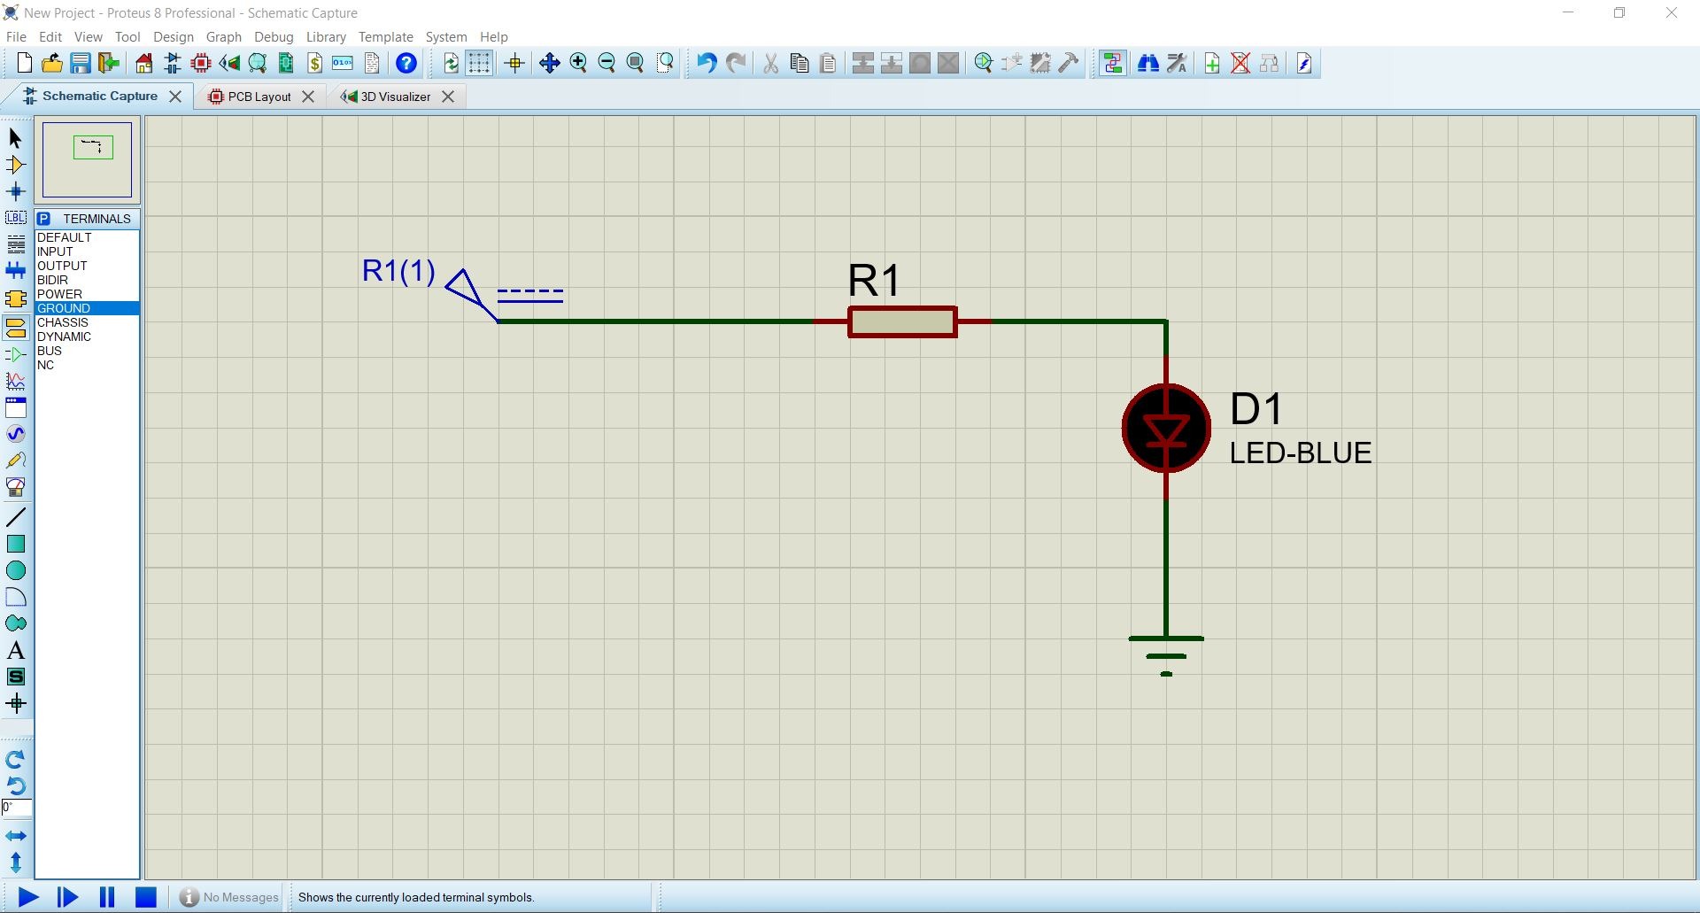
Task: Switch to the PCB Layout tab
Action: point(259,97)
